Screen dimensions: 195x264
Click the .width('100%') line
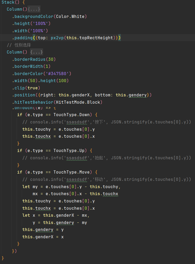pos(30,31)
